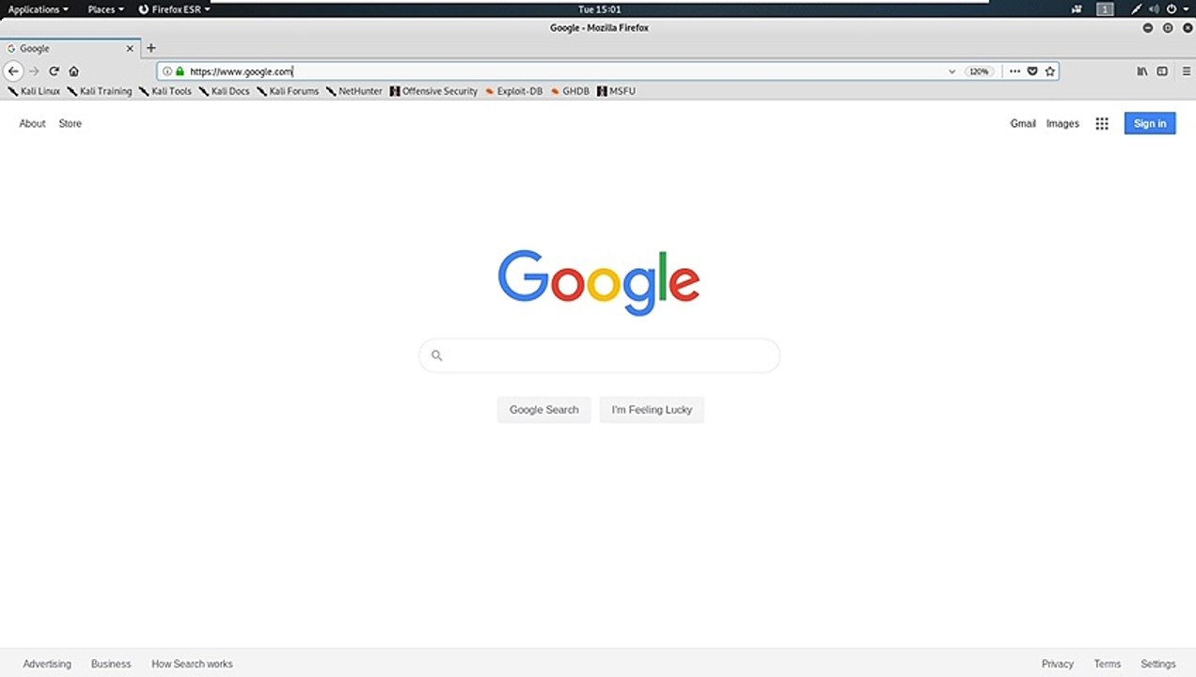1196x677 pixels.
Task: Click the forward navigation arrow
Action: (34, 71)
